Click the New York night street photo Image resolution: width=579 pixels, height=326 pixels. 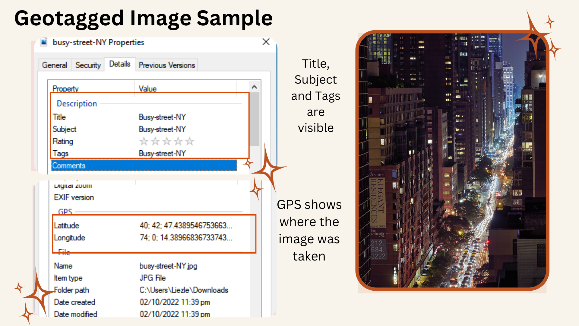tap(452, 160)
